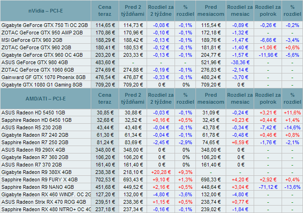This screenshot has width=303, height=213.
Task: Click 'MSI GeForce GTX 960 2GB' row name
Action: point(32,40)
